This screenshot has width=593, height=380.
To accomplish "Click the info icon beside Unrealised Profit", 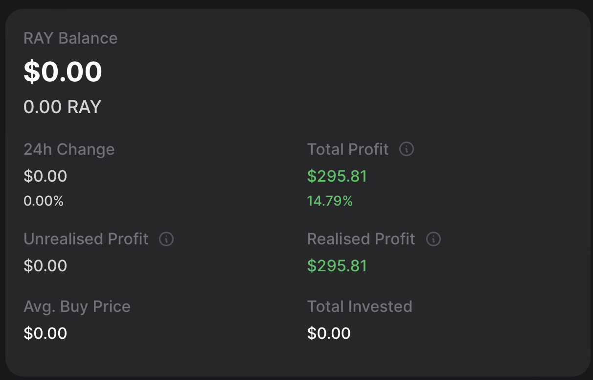I will pyautogui.click(x=166, y=239).
